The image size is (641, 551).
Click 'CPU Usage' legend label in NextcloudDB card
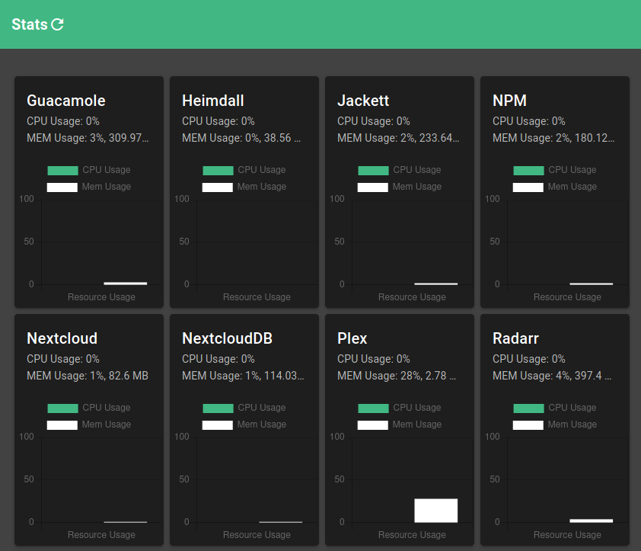pos(262,408)
